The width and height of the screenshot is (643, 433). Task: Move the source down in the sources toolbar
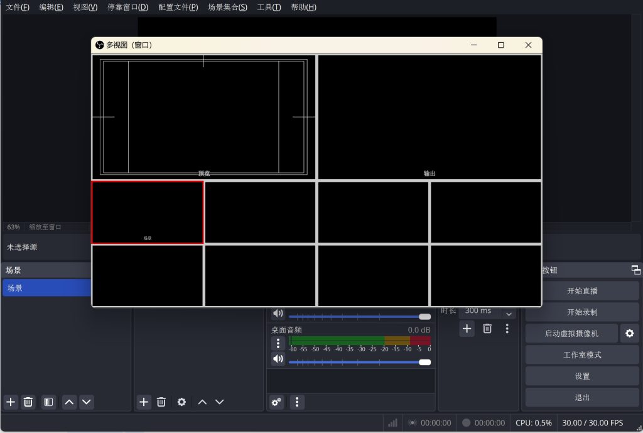220,402
